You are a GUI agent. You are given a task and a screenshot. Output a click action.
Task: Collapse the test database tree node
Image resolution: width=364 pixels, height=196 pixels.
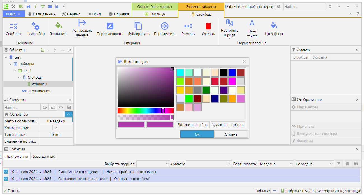6,57
